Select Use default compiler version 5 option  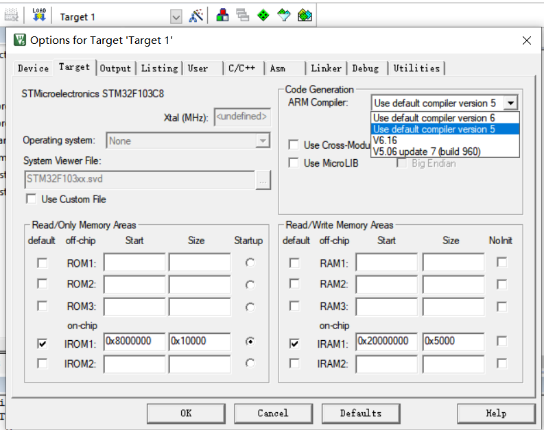tap(445, 130)
